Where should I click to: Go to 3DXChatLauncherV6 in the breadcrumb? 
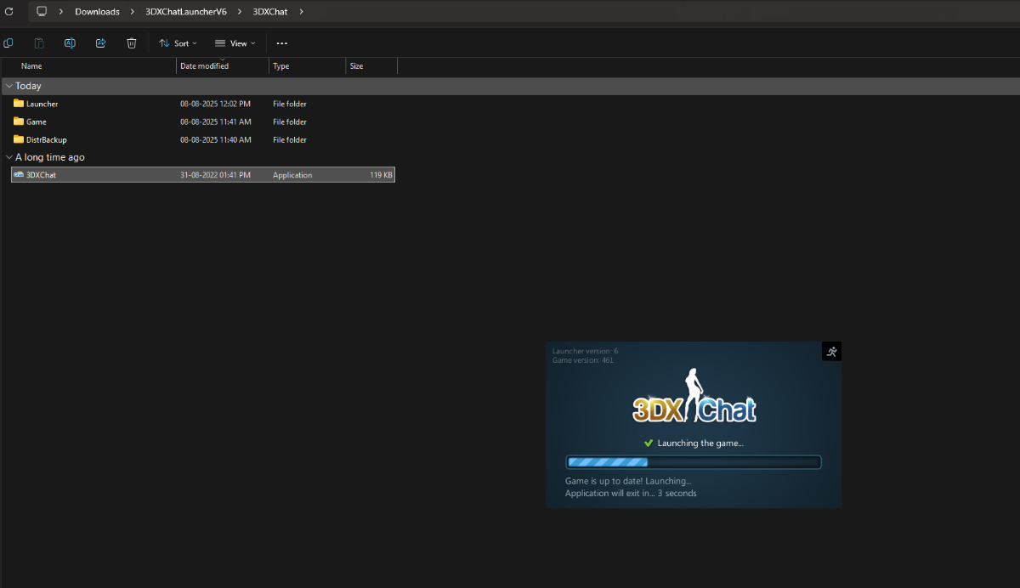click(x=186, y=12)
